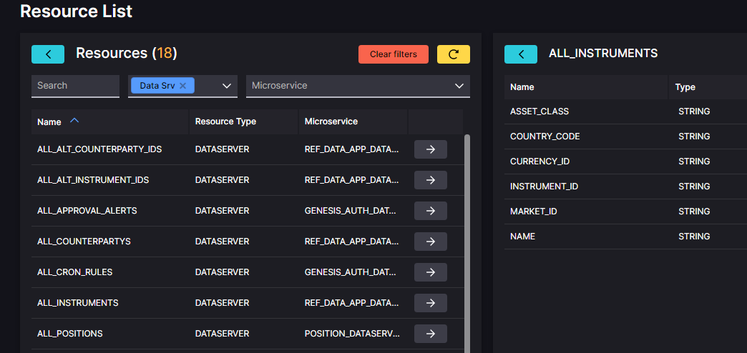The image size is (747, 353).
Task: Select ALL_INSTRUMENTS in the resources table
Action: click(x=78, y=303)
